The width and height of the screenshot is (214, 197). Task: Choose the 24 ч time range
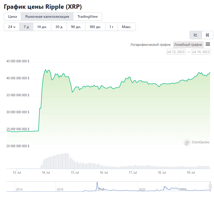click(x=12, y=27)
